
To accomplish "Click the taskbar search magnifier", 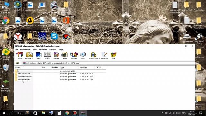I will pos(12,113).
